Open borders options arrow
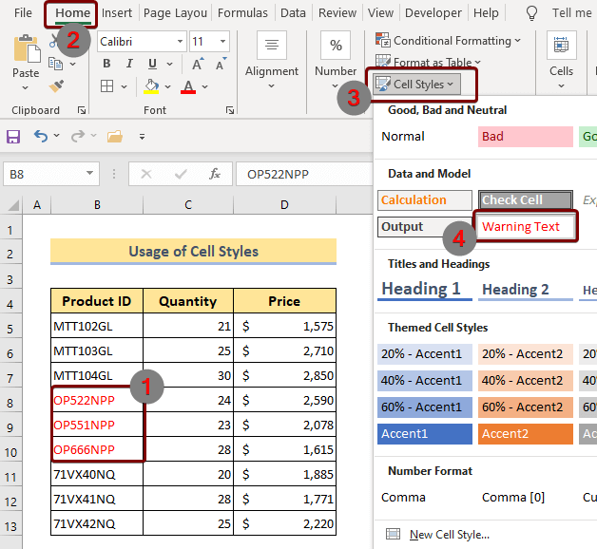The image size is (597, 549). point(125,87)
